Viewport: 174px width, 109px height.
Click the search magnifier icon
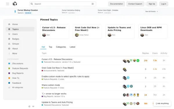[32, 4]
